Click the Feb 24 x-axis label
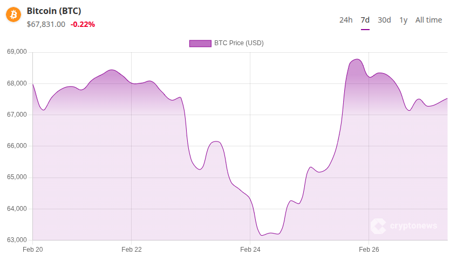 click(250, 249)
